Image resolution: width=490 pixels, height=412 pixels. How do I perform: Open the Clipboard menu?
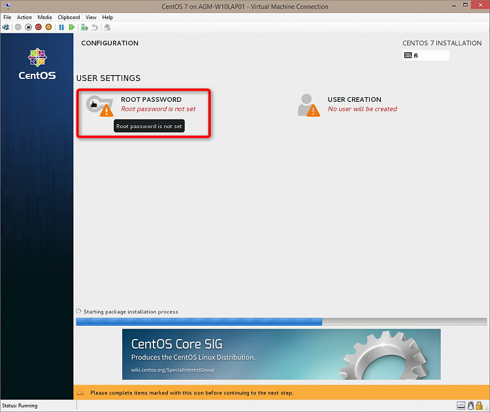click(x=69, y=17)
